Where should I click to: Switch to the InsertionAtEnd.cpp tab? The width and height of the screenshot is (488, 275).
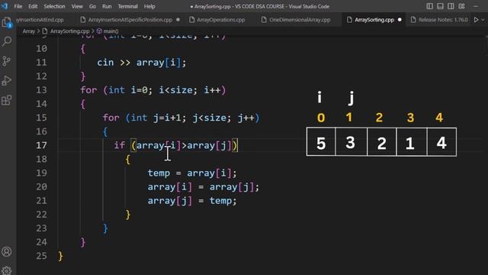click(40, 20)
